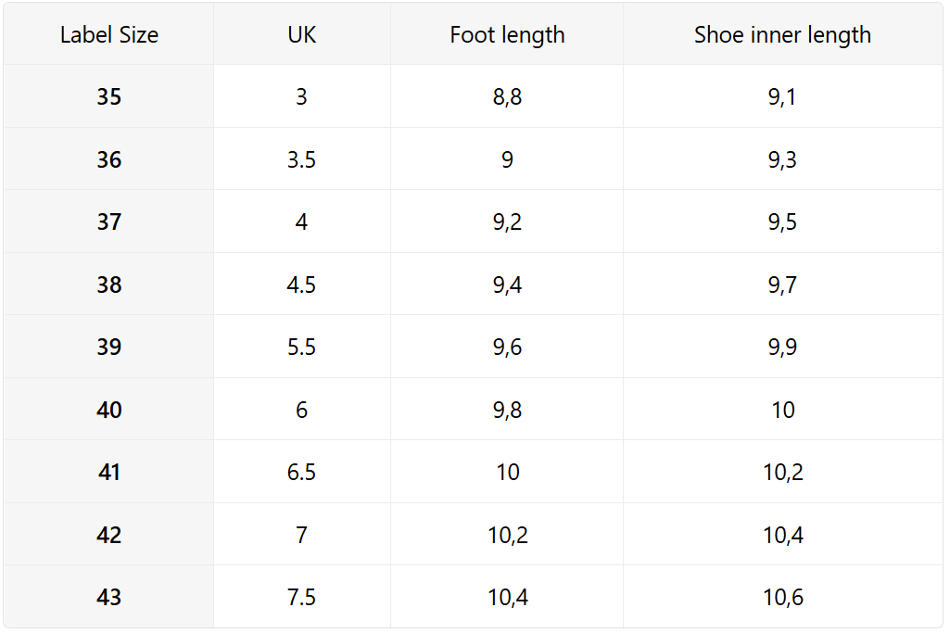Image resolution: width=950 pixels, height=633 pixels.
Task: Click foot length 9,6 cell
Action: point(507,347)
